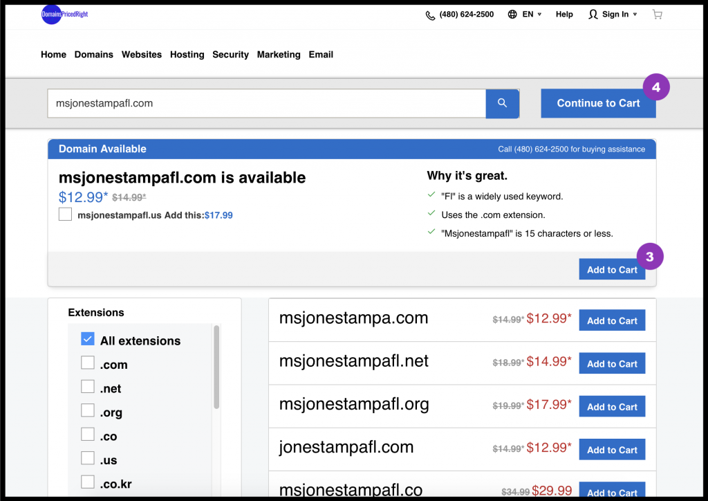
Task: Click the phone icon in header
Action: tap(430, 15)
